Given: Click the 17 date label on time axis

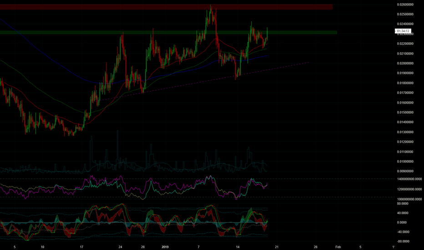Looking at the screenshot, I should pyautogui.click(x=81, y=247).
